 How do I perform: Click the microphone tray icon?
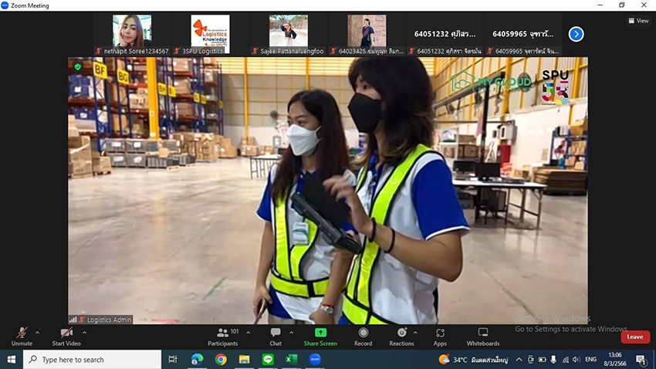point(553,360)
